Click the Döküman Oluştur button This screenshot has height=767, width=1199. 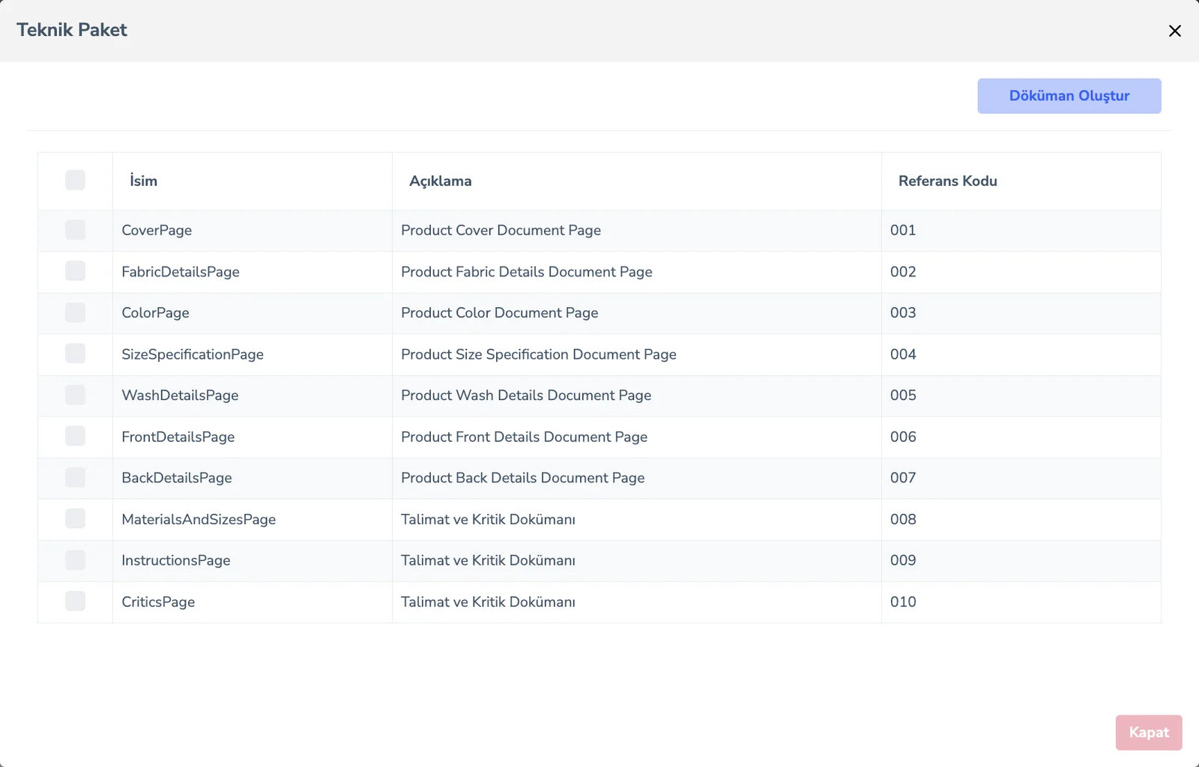pyautogui.click(x=1069, y=96)
